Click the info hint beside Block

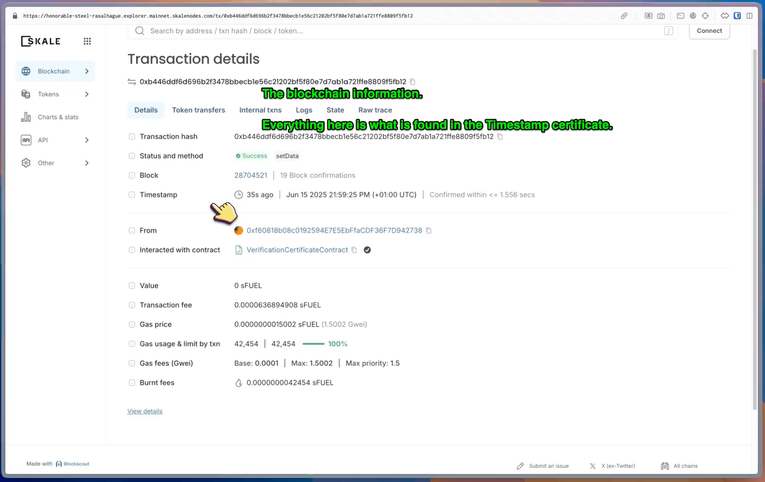point(132,175)
